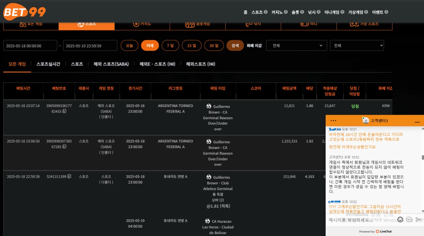
Task: Switch to the 스포츠실시간 tab
Action: pos(48,64)
